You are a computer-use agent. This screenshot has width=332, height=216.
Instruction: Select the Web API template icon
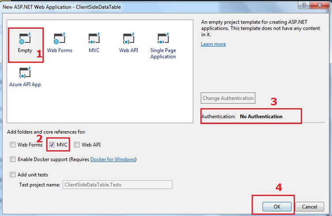(x=128, y=38)
